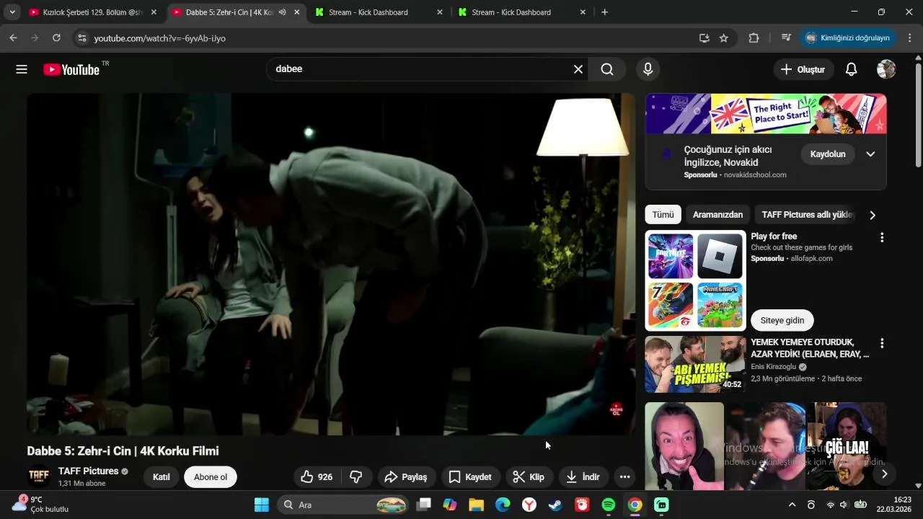Close the Kızılcık Şerbeti tab

pyautogui.click(x=154, y=12)
